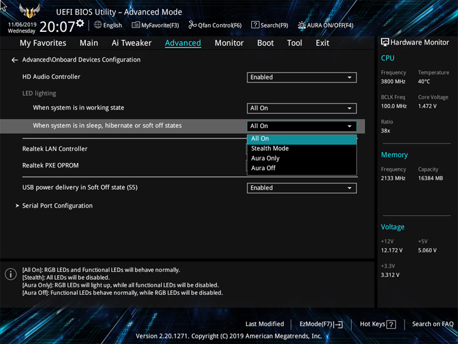Open the Monitor tab
The width and height of the screenshot is (458, 344).
(x=229, y=43)
